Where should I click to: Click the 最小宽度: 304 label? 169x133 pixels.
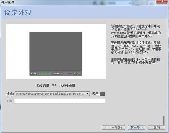click(x=46, y=85)
